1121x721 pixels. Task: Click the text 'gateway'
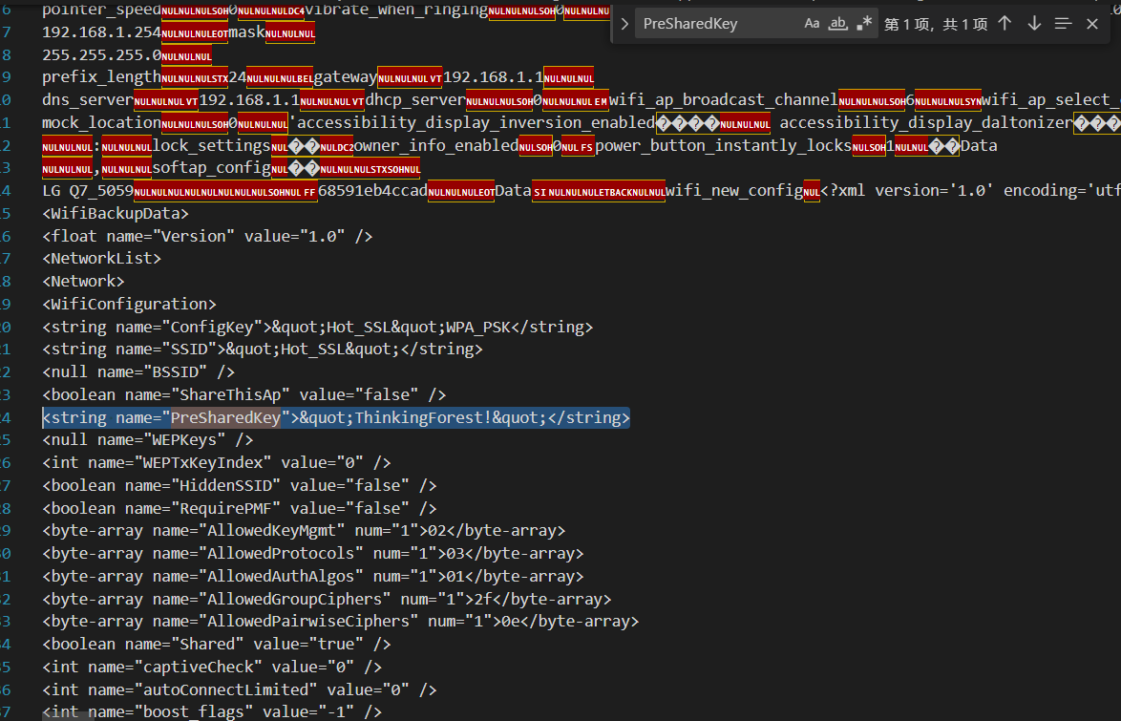click(x=346, y=77)
